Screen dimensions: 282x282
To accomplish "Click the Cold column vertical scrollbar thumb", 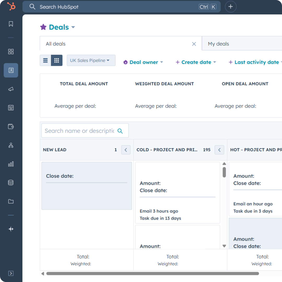I will [224, 172].
